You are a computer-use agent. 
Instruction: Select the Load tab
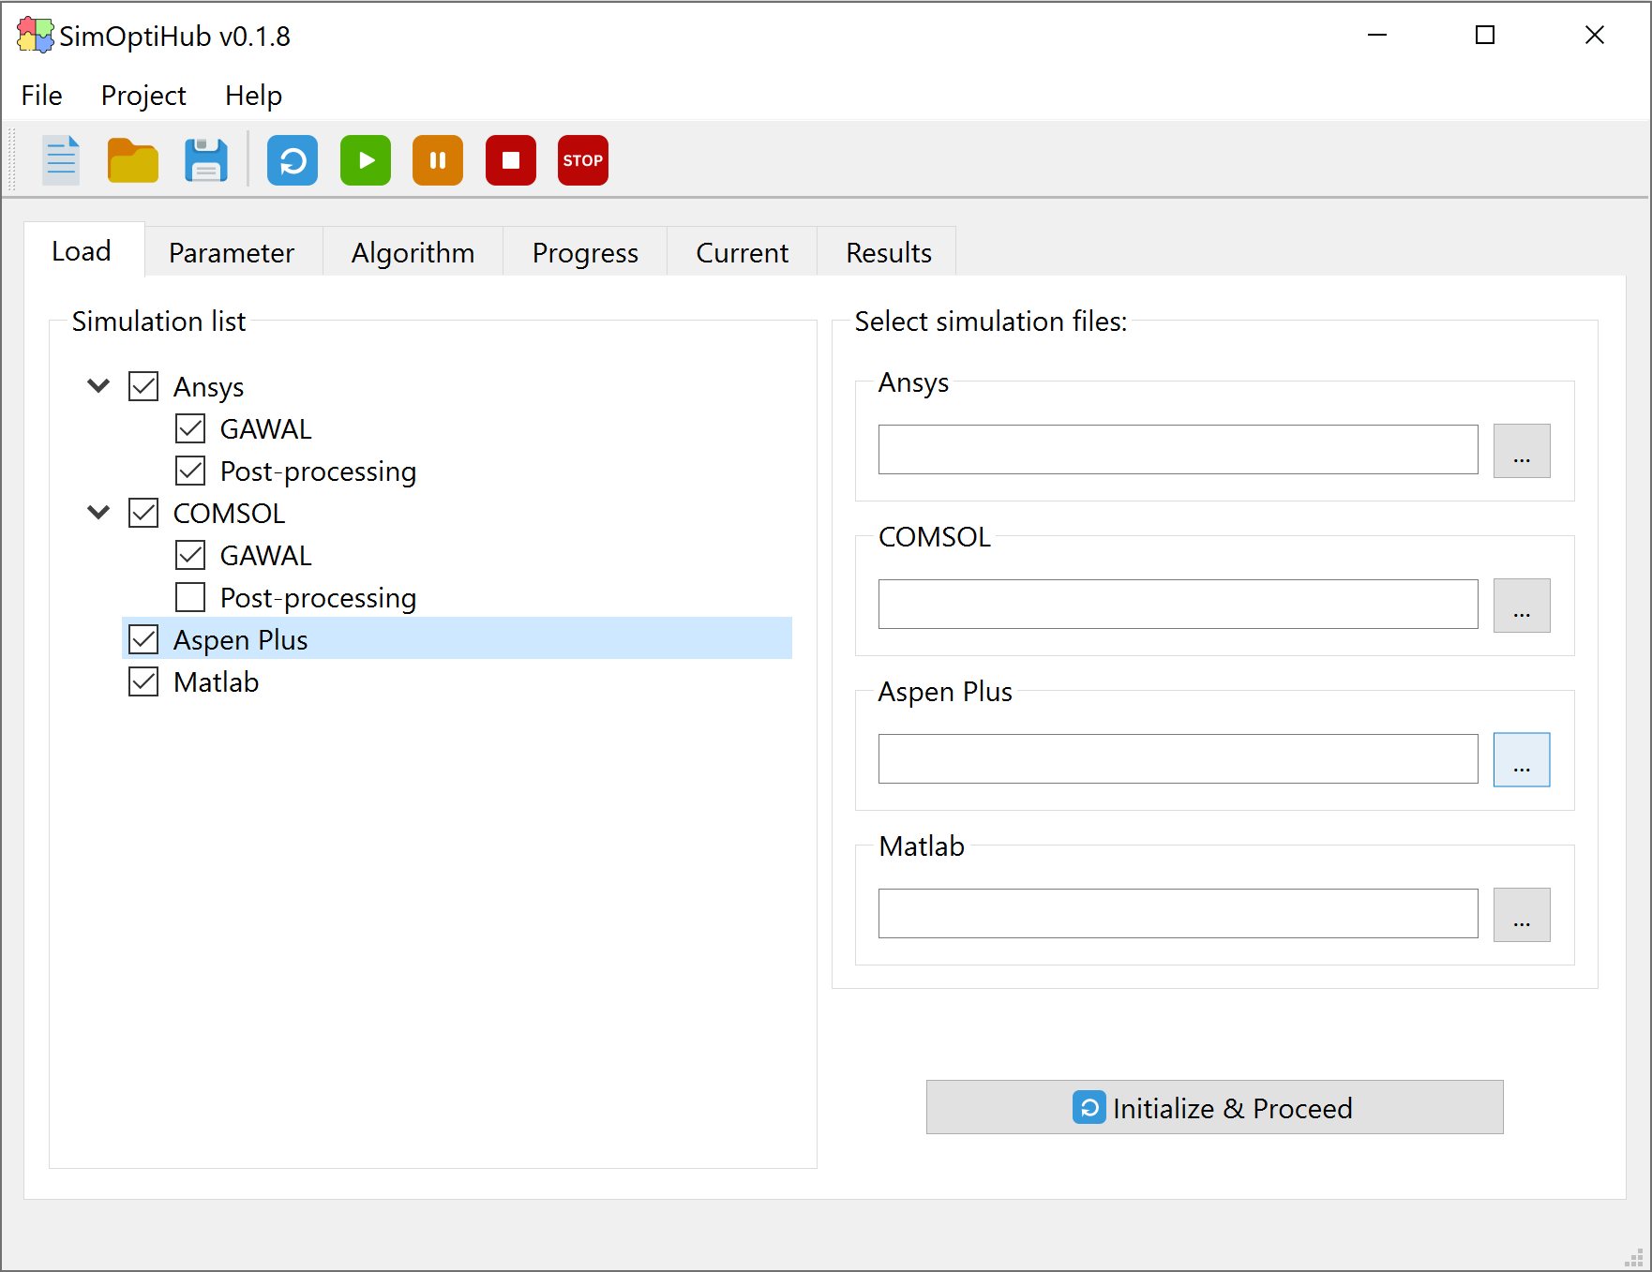pyautogui.click(x=83, y=250)
